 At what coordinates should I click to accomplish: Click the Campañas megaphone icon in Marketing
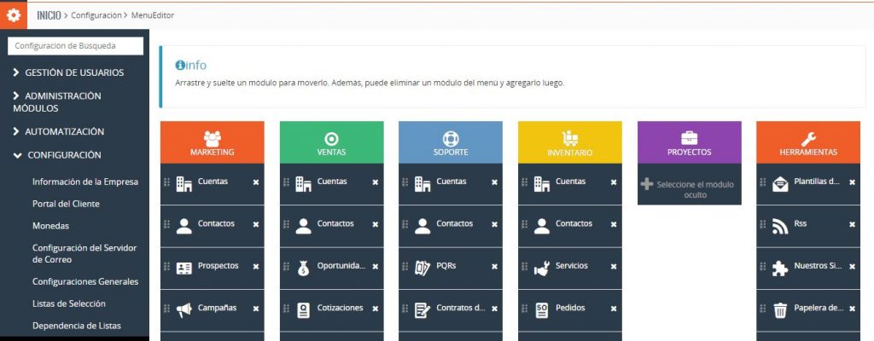(x=184, y=309)
